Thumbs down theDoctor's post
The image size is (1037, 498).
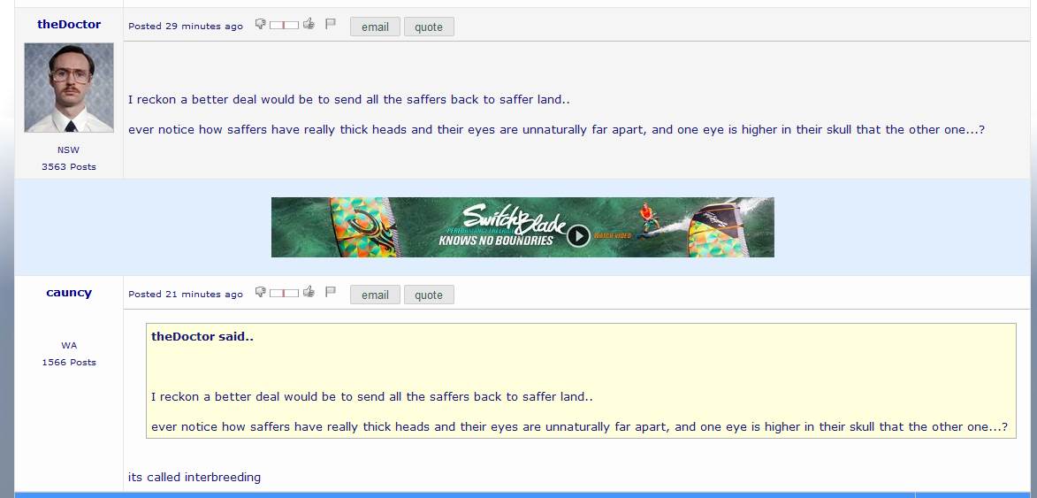pos(261,25)
